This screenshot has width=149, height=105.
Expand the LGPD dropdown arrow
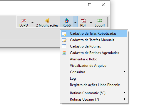coord(32,23)
